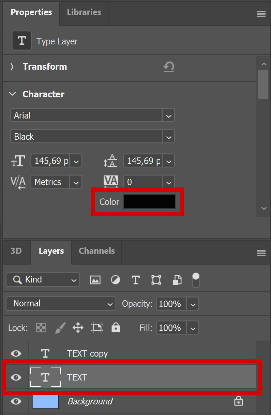
Task: Select the TEXT layer name
Action: click(77, 377)
